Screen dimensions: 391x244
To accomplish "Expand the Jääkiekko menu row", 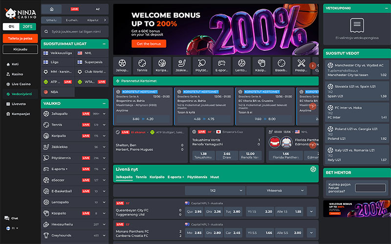I will coord(104,147).
